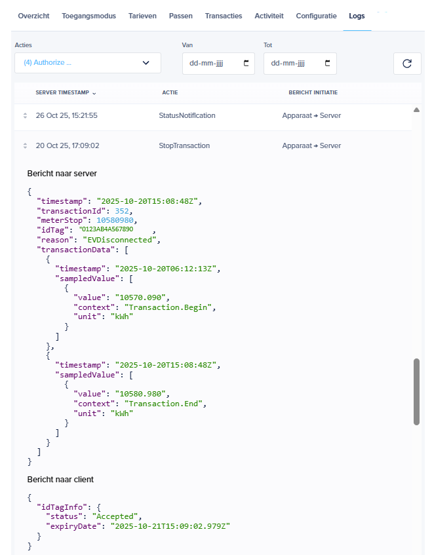Click the StatusNotification action log entry
This screenshot has height=555, width=432.
(x=187, y=116)
